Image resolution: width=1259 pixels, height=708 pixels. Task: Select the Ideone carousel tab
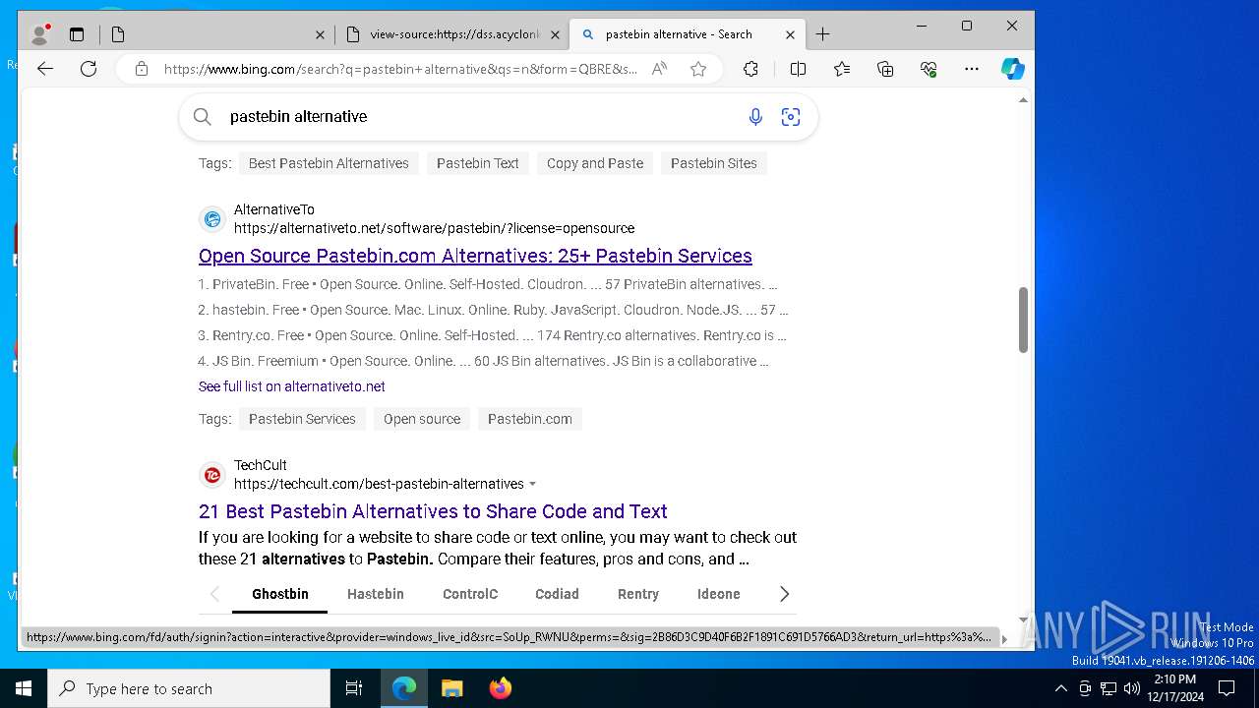coord(719,594)
